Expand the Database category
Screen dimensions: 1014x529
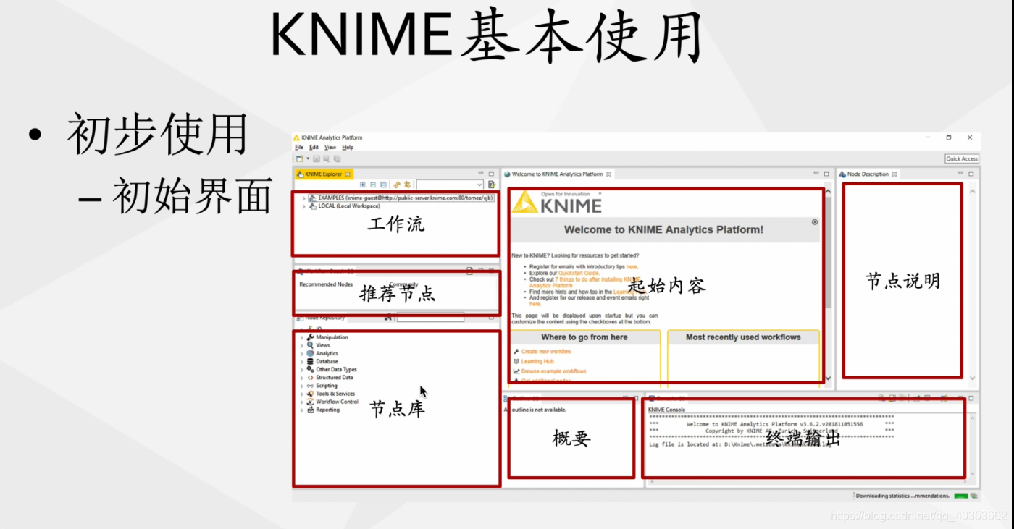[302, 361]
